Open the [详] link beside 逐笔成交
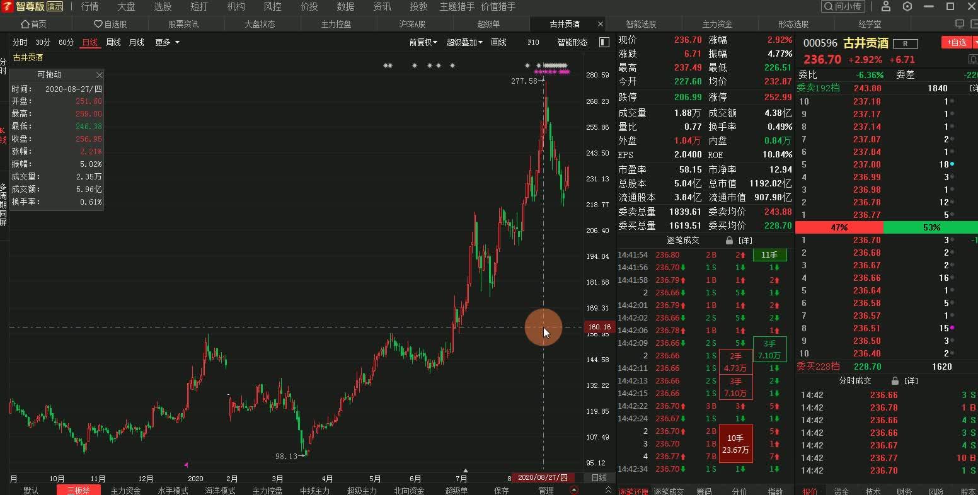This screenshot has height=495, width=978. (745, 241)
